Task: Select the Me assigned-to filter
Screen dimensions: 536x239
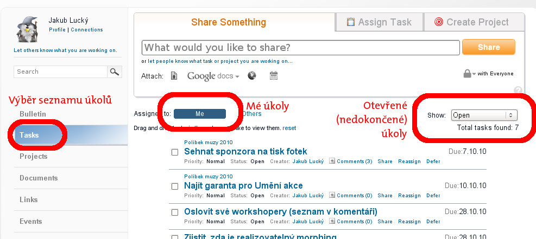Action: (200, 114)
